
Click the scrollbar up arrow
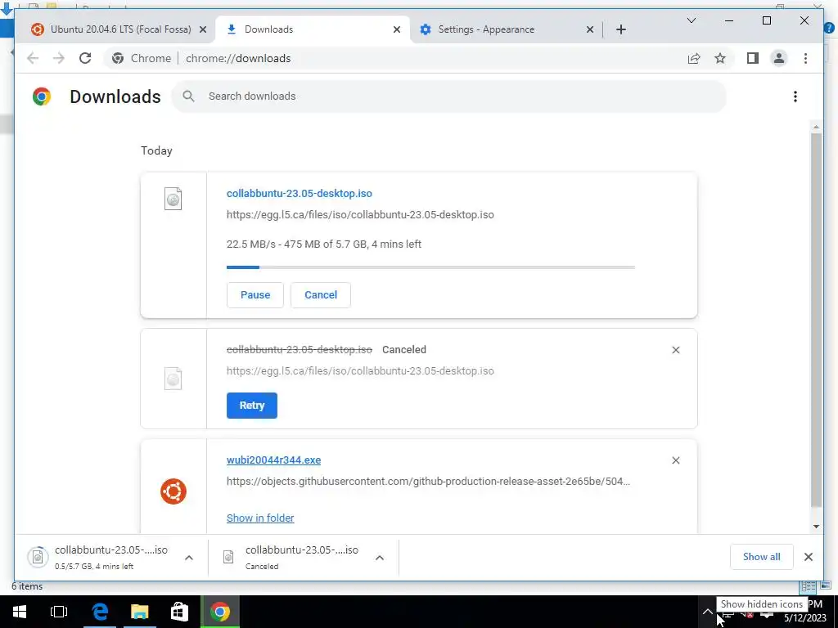[x=816, y=127]
